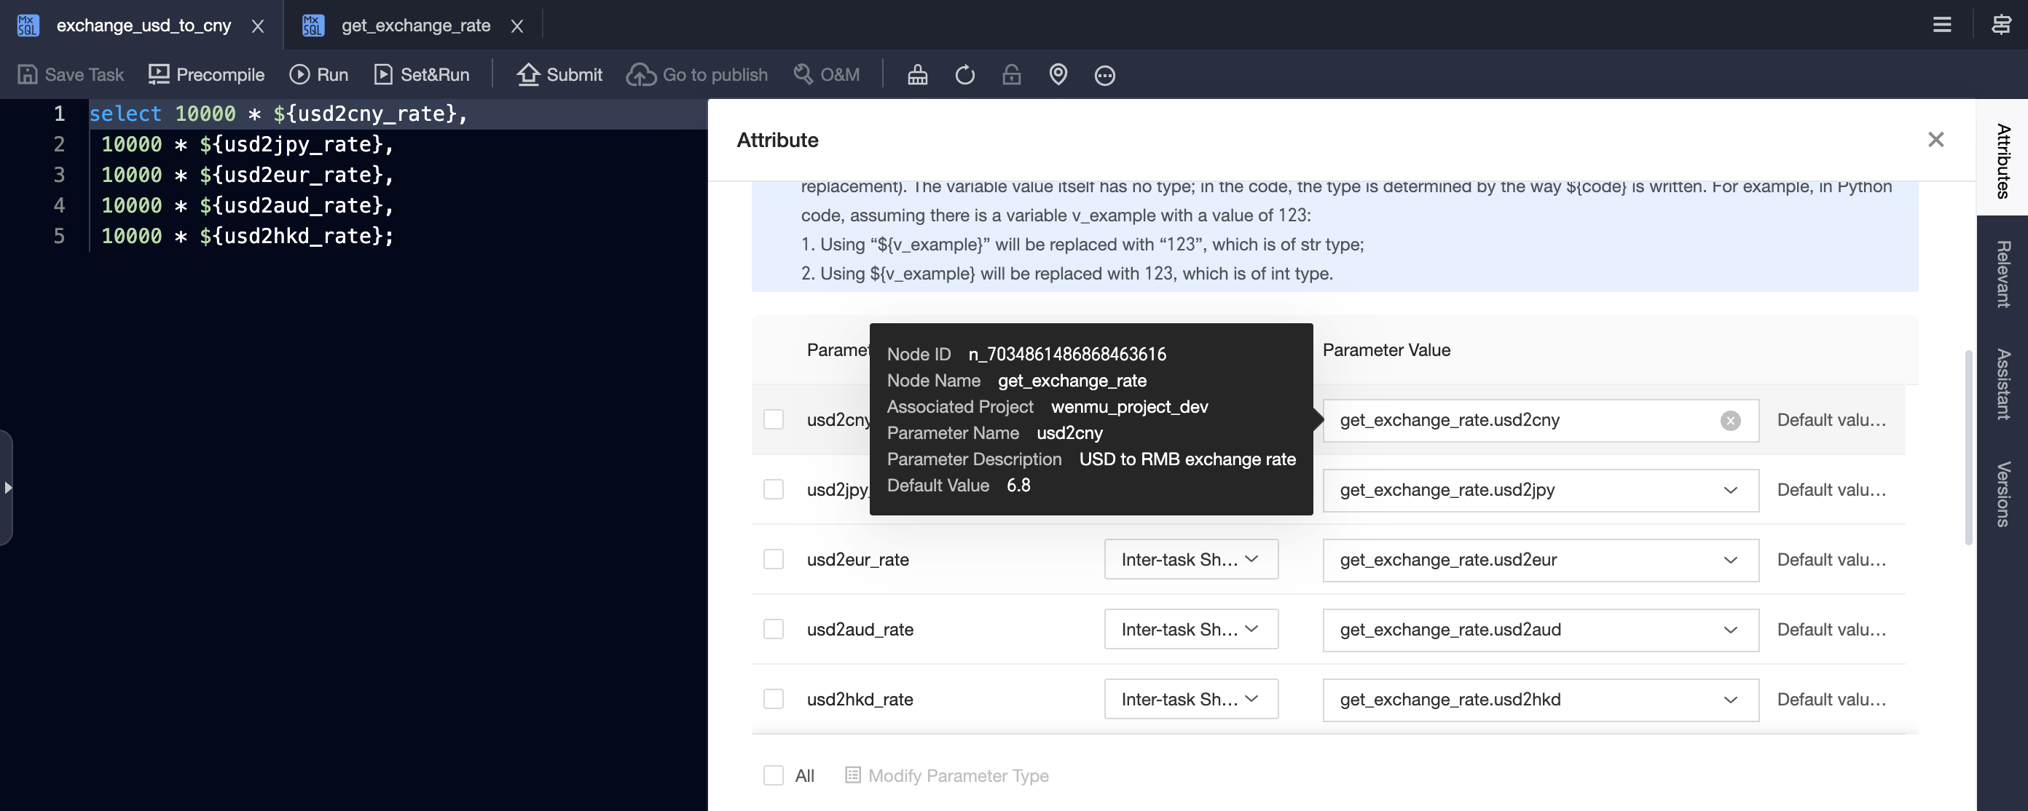Click the Set&Run icon

pos(421,75)
